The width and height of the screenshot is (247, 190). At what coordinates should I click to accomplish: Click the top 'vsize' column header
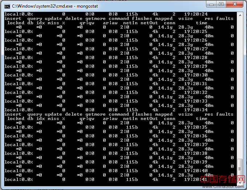tap(186, 18)
